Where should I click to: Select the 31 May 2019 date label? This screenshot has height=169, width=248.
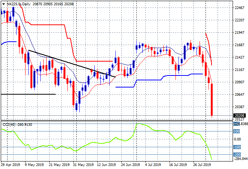coord(83,165)
